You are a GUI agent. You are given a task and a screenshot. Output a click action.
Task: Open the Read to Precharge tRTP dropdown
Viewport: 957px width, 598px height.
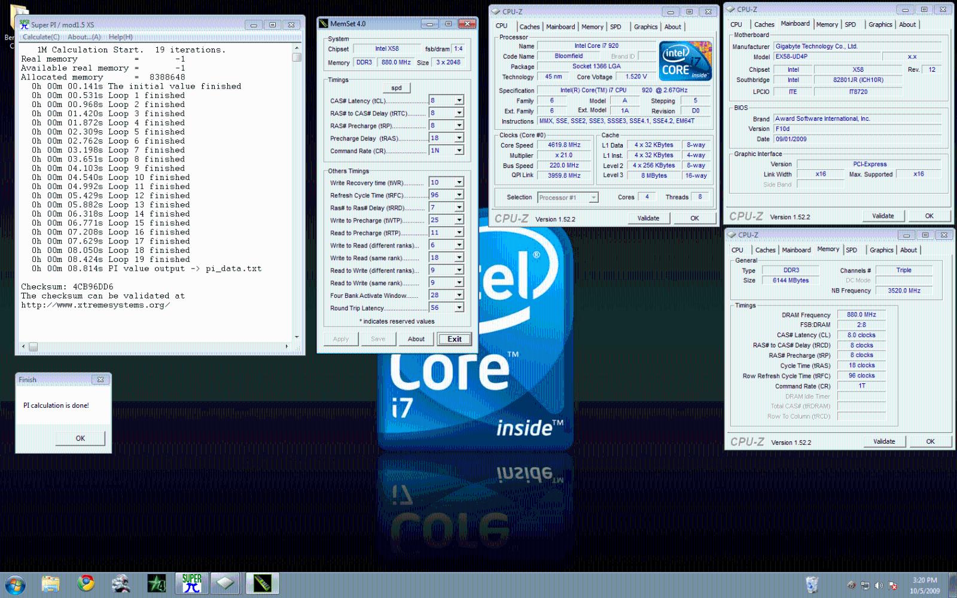[459, 233]
